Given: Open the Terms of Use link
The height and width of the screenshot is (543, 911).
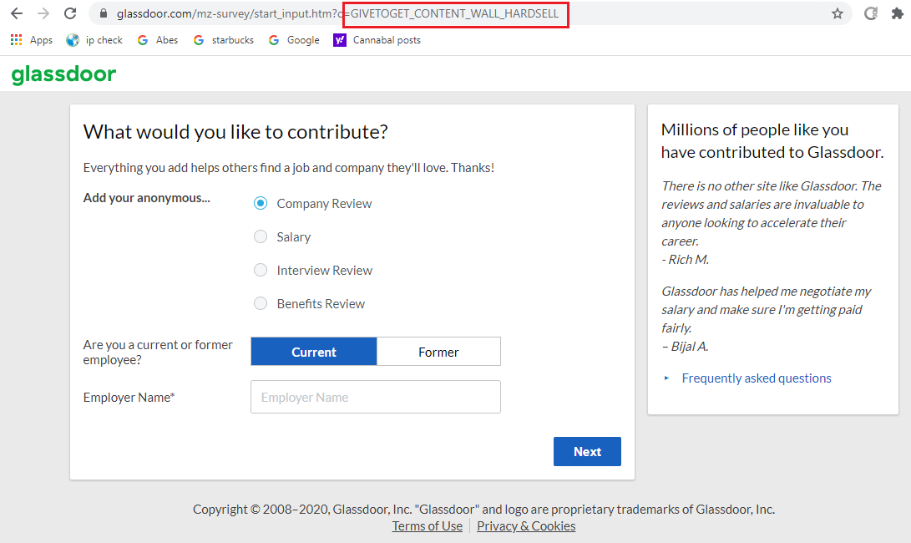Looking at the screenshot, I should click(x=427, y=526).
